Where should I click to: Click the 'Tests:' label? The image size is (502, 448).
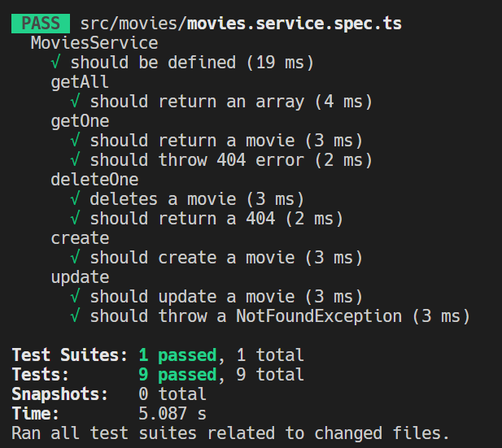coord(41,375)
